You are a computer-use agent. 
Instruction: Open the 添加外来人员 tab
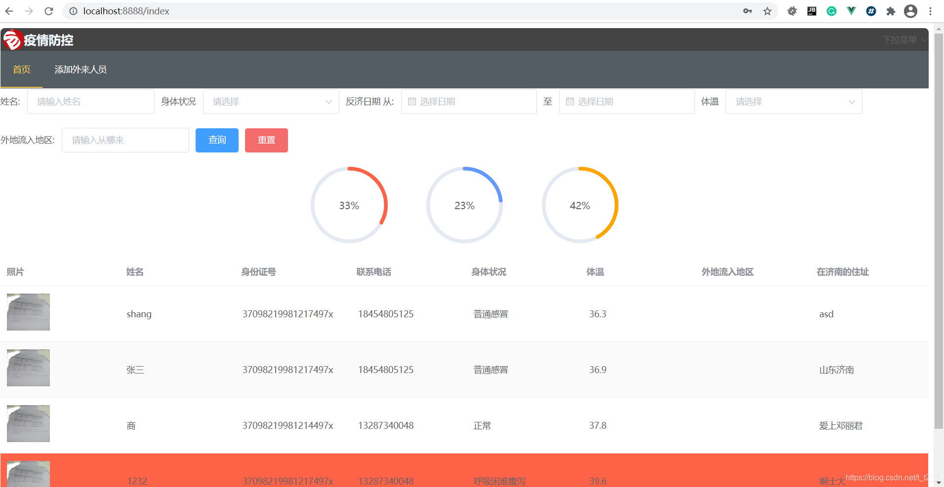pyautogui.click(x=81, y=70)
